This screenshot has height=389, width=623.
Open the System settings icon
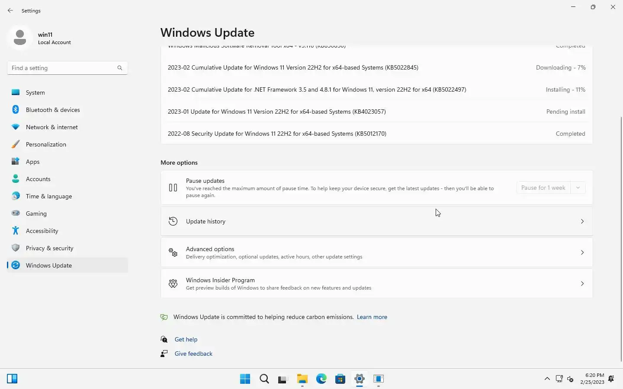(x=16, y=92)
